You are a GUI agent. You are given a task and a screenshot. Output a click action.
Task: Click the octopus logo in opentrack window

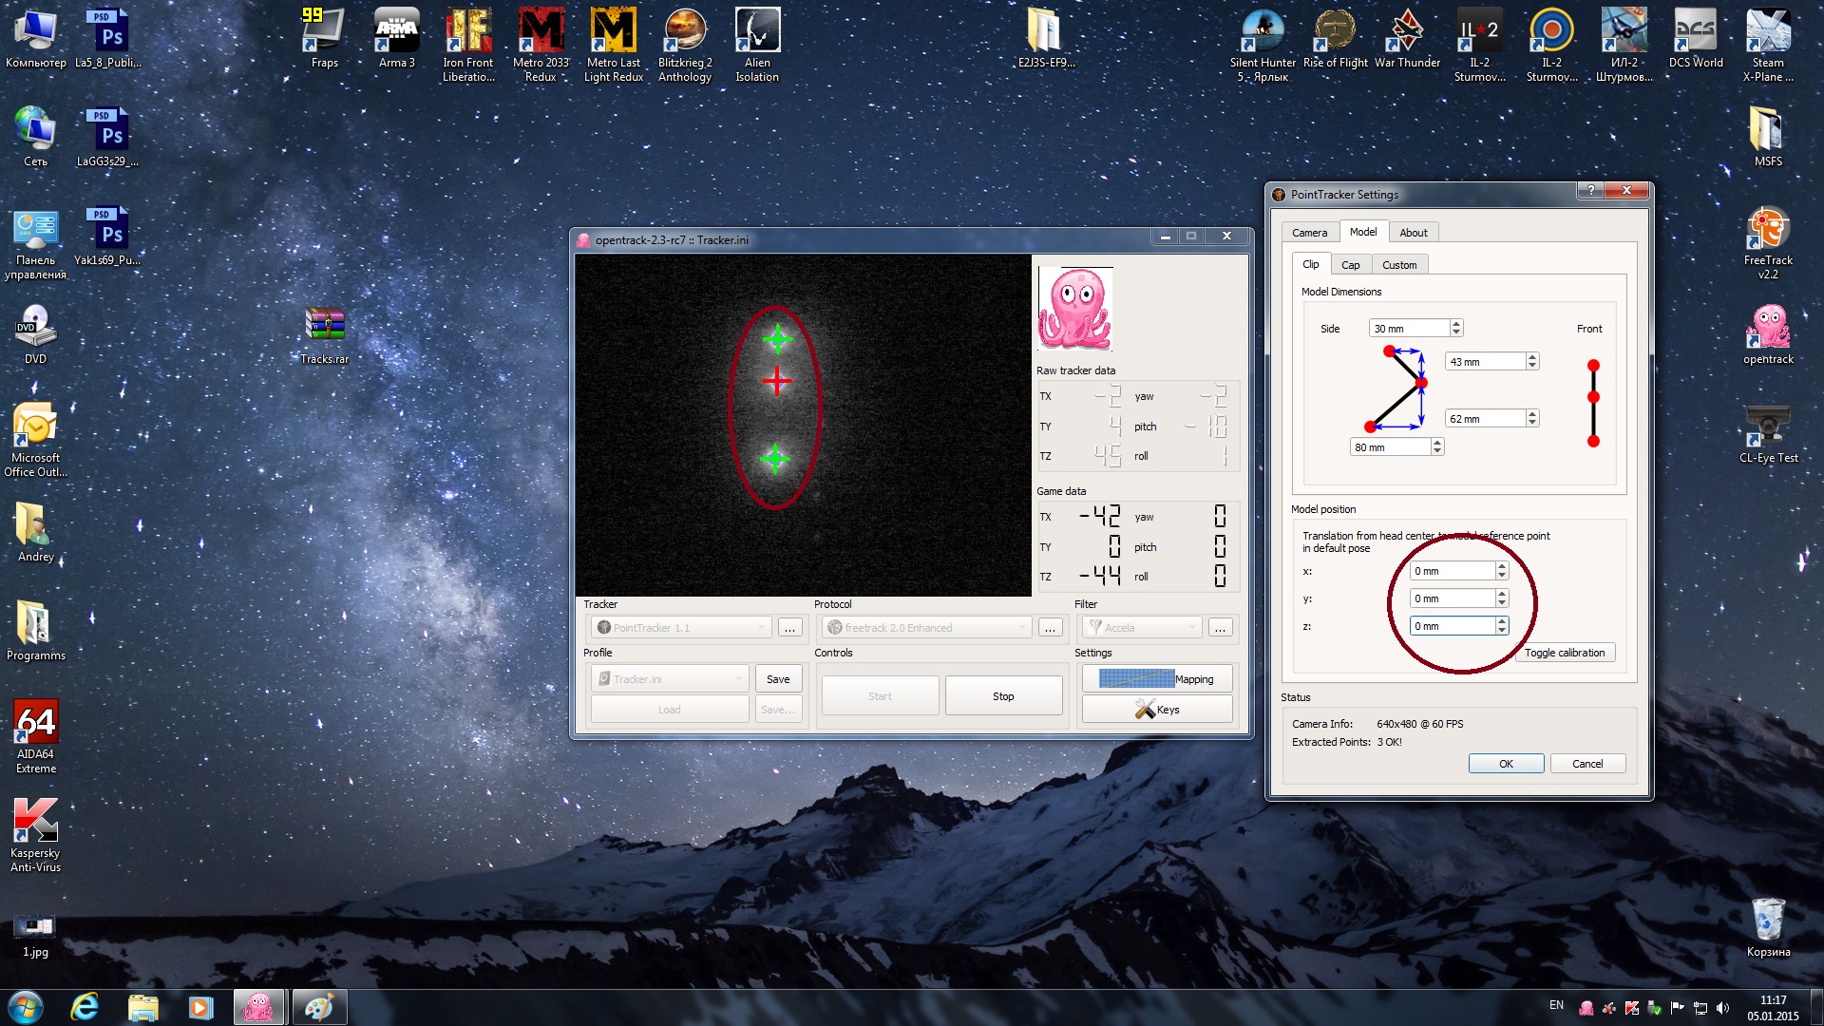pos(1074,309)
